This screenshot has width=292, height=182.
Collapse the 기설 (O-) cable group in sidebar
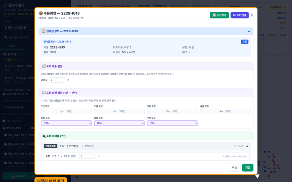click(x=4, y=60)
